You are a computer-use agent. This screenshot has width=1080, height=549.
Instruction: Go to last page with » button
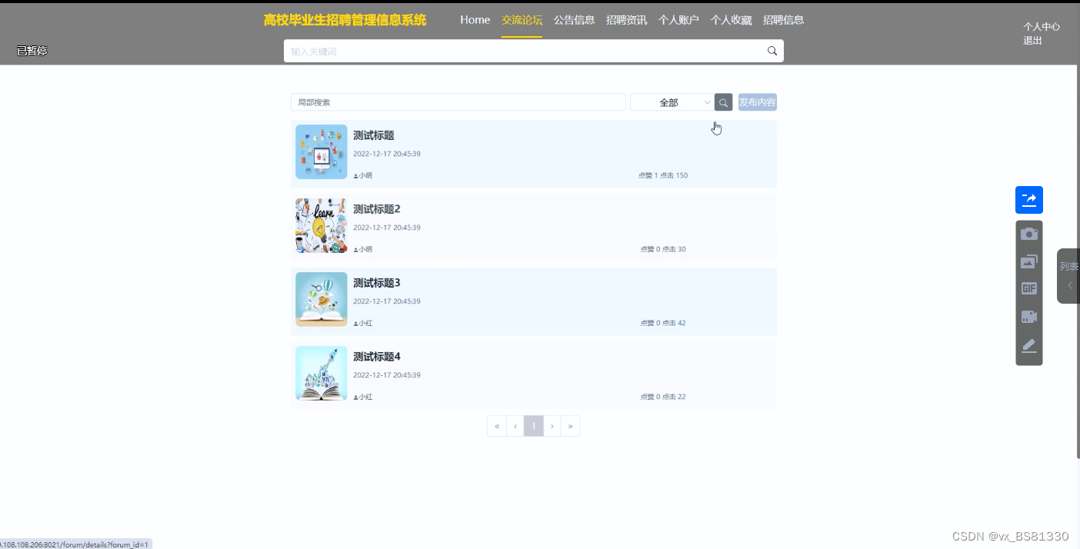coord(571,426)
